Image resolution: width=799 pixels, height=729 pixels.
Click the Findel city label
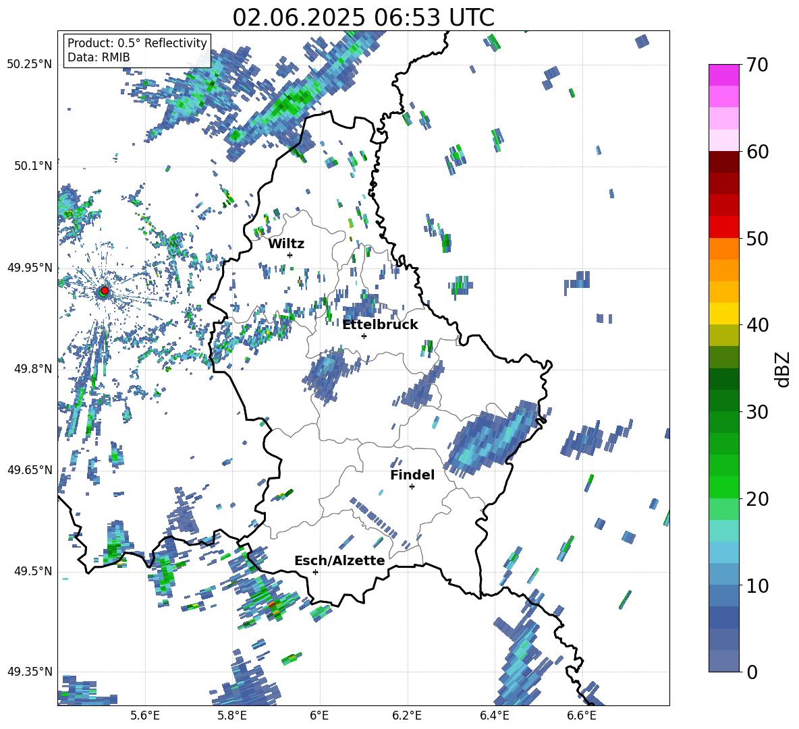(x=412, y=475)
